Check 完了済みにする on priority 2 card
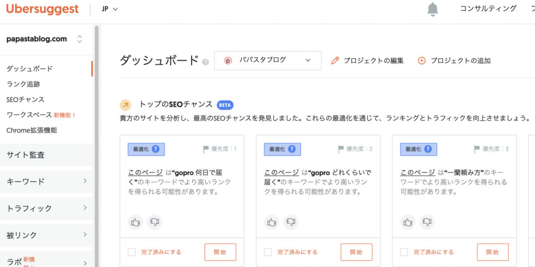535x267 pixels. tap(268, 252)
